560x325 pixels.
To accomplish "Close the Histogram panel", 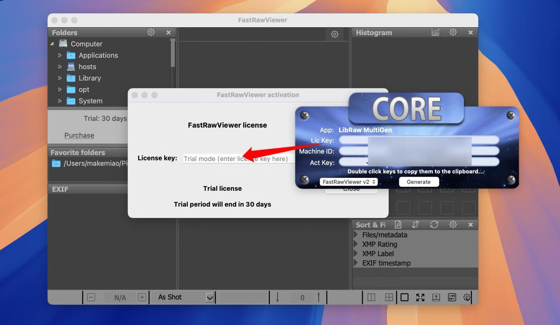I will point(471,32).
